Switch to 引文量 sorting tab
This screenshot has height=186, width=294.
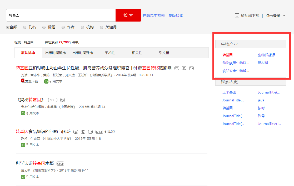click(164, 53)
